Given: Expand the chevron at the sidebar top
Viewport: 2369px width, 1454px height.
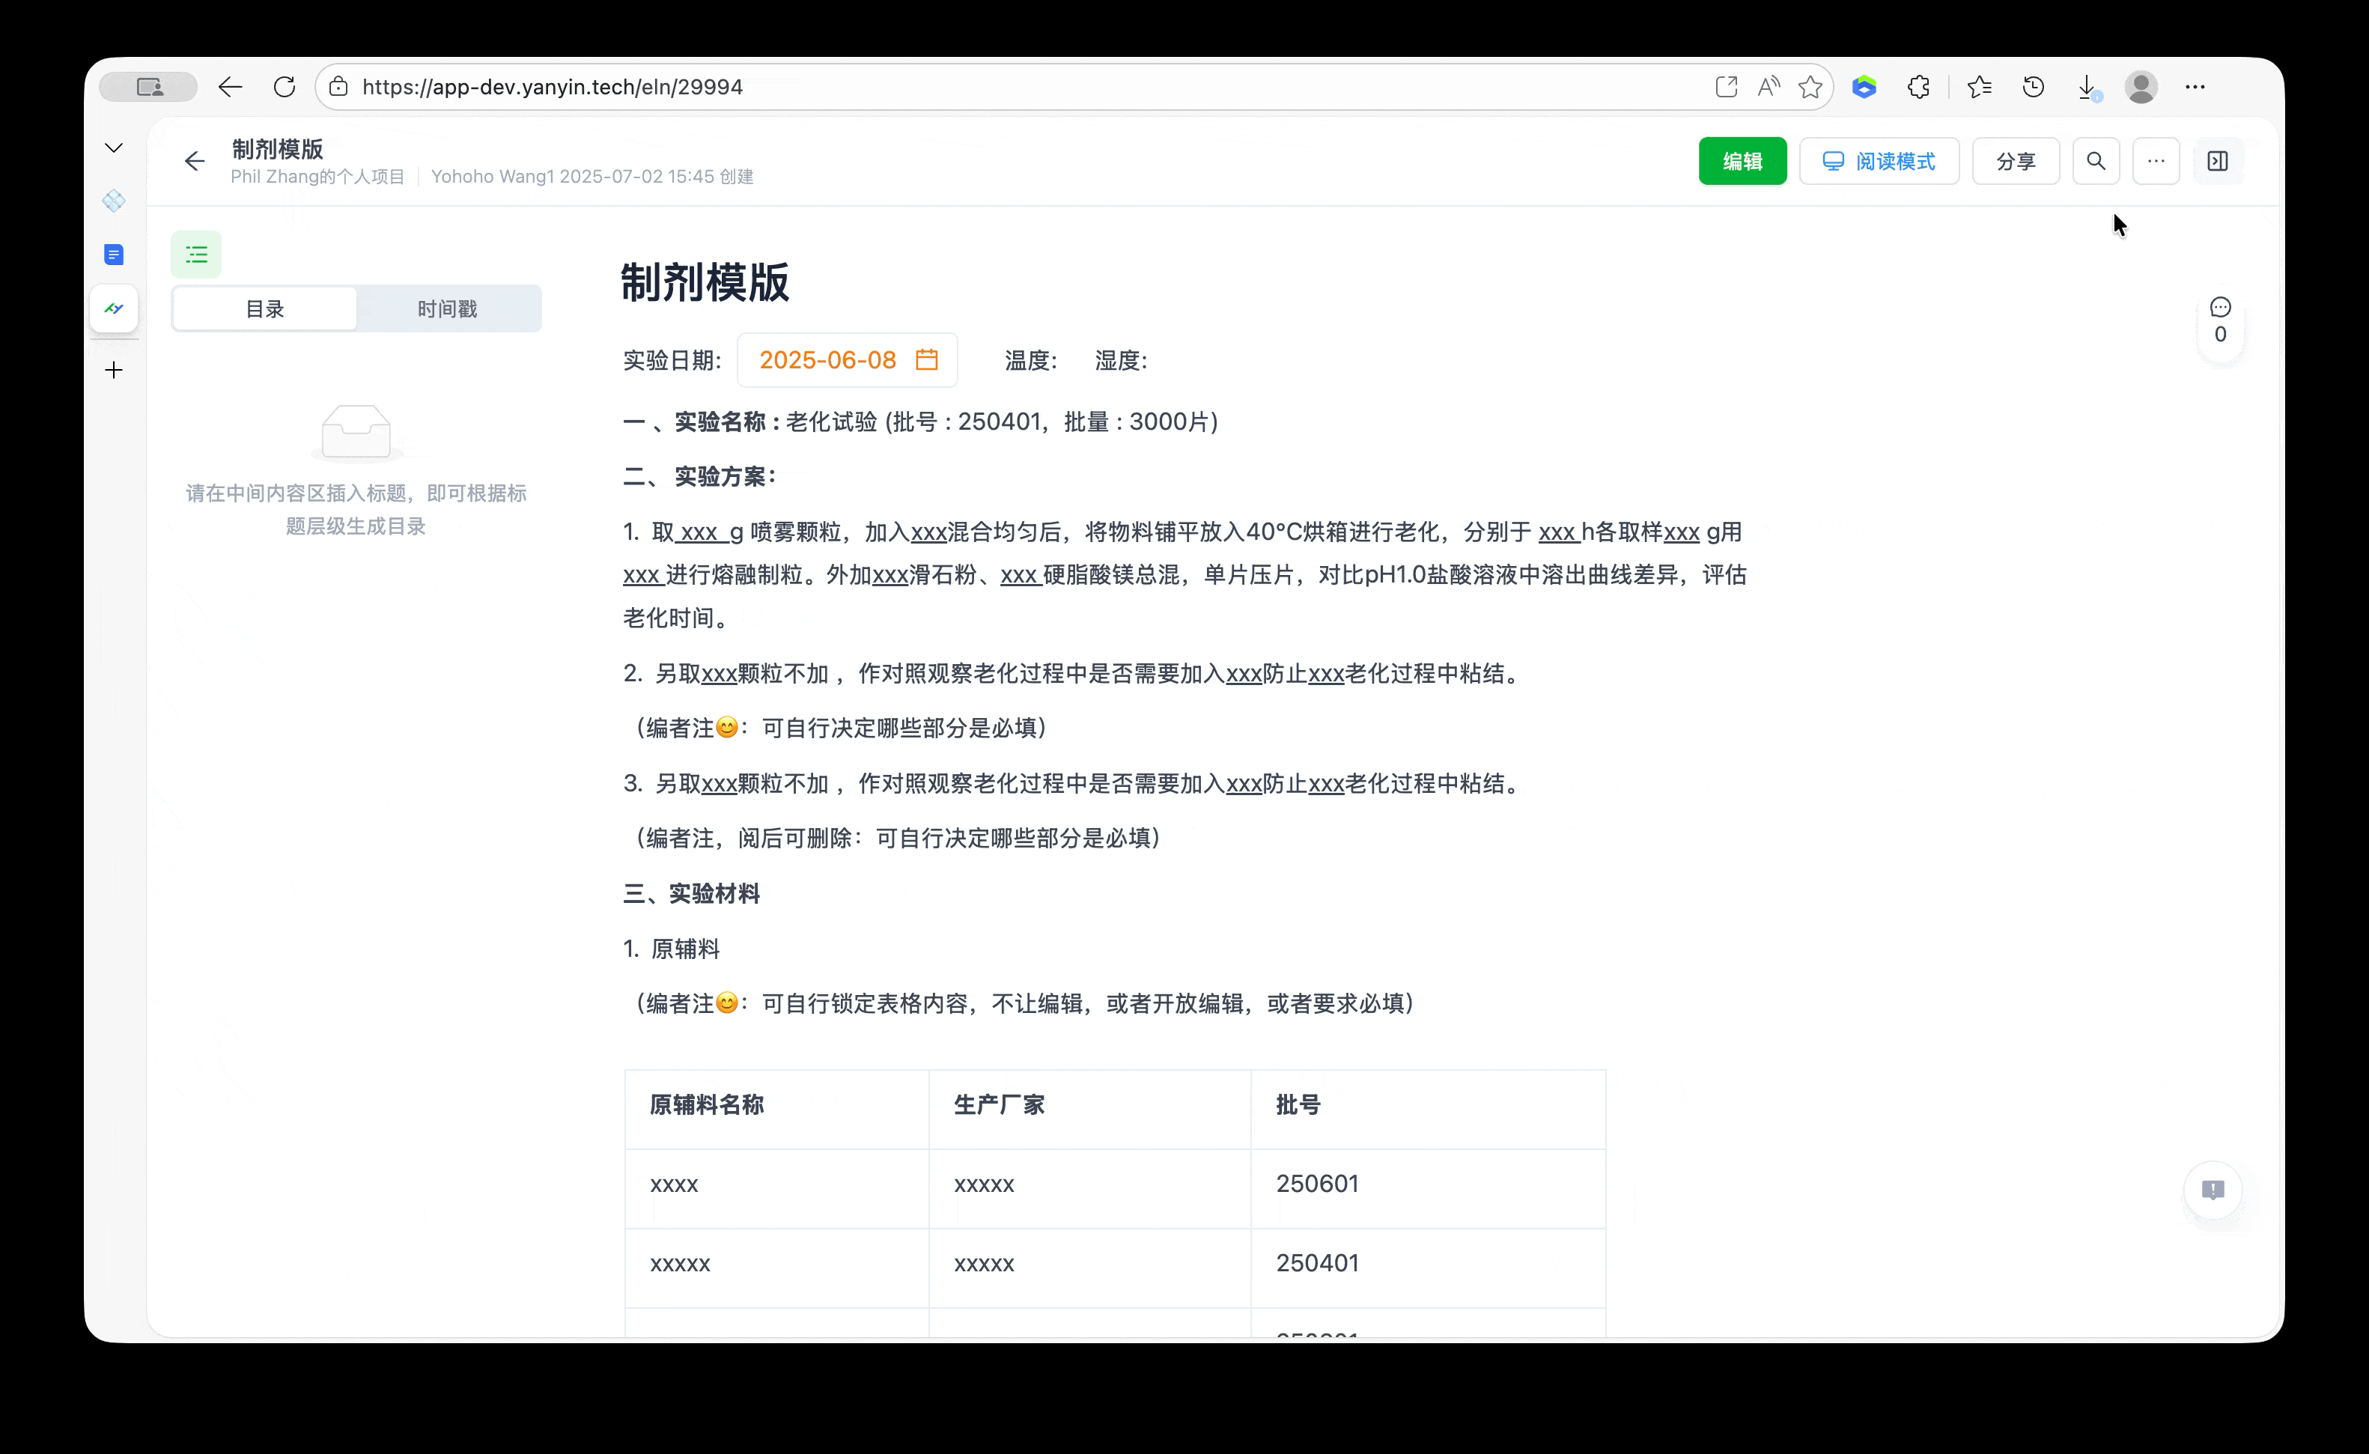Looking at the screenshot, I should (114, 147).
